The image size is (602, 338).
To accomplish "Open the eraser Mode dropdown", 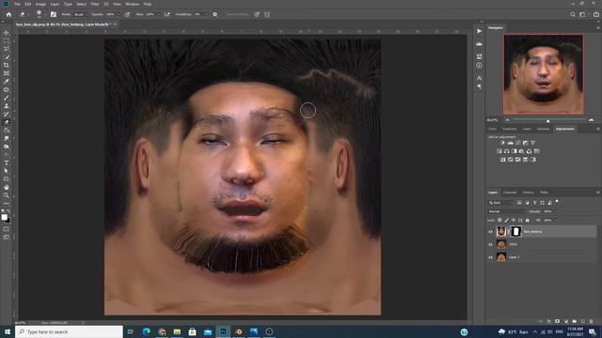I will (80, 14).
